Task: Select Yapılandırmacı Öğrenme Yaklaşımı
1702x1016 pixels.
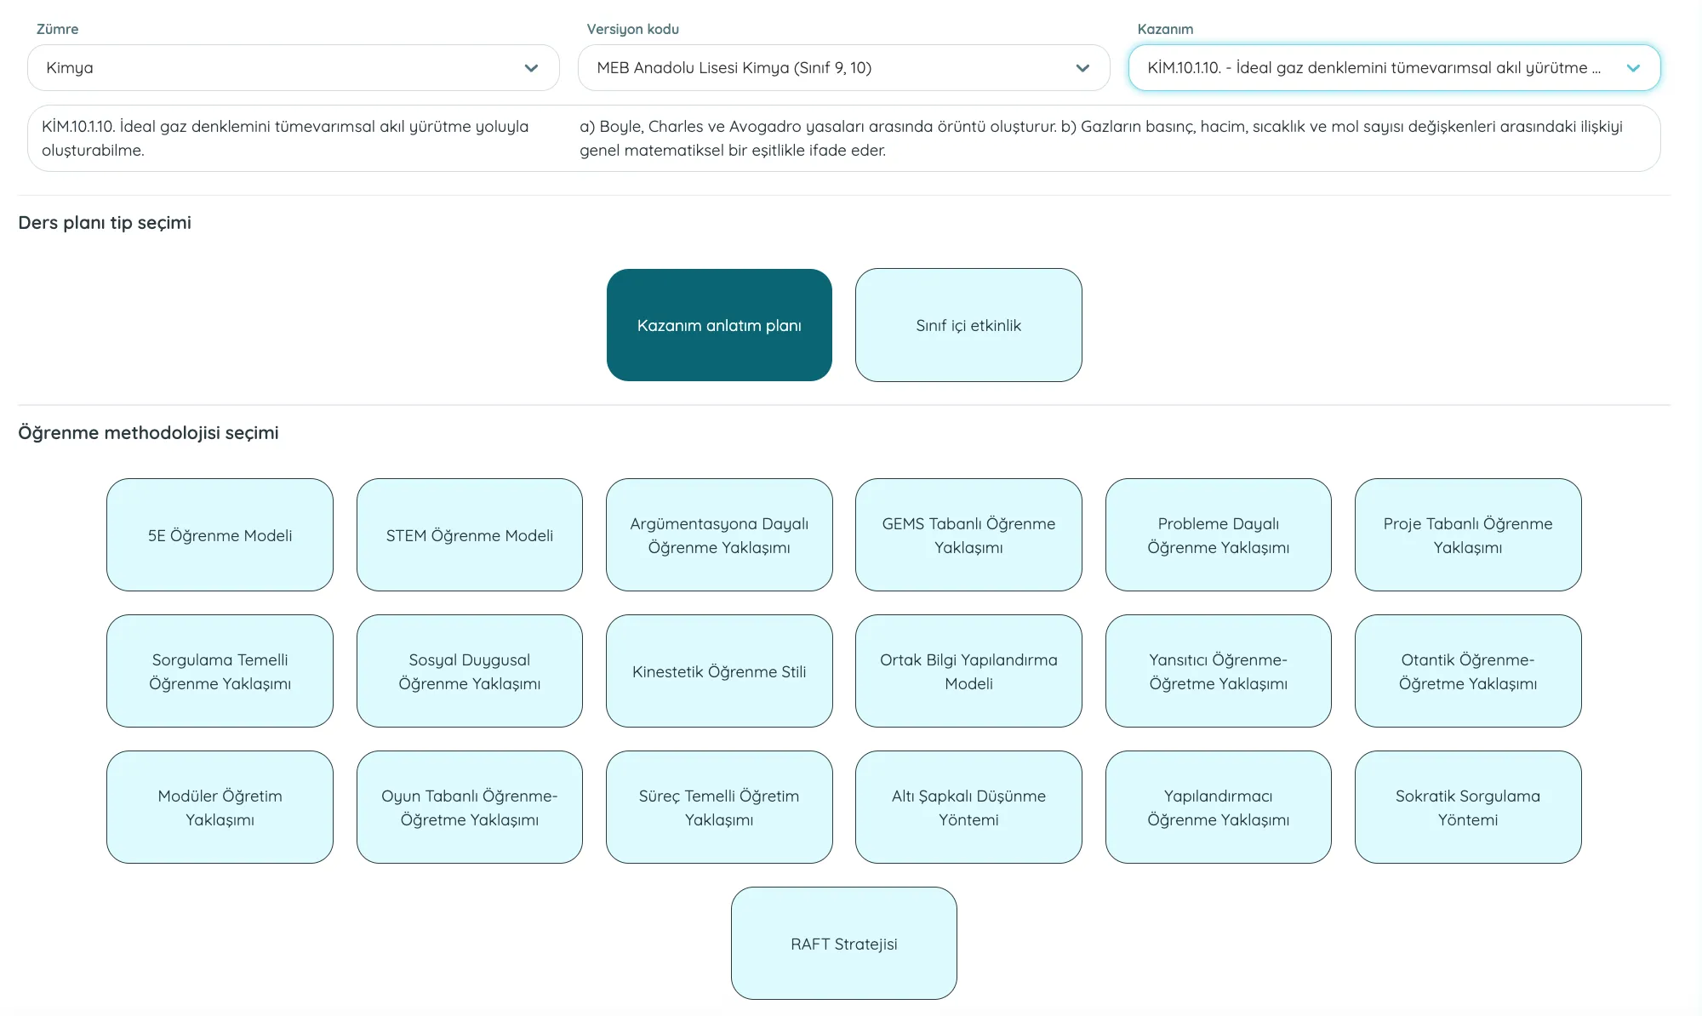Action: tap(1219, 808)
